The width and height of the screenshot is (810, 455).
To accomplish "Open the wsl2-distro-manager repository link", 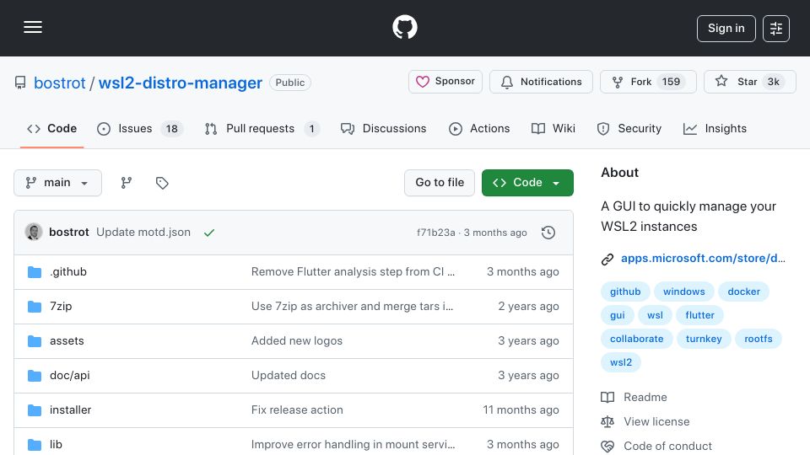I will point(181,83).
